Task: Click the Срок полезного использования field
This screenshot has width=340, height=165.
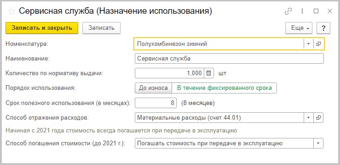Action: [x=156, y=103]
